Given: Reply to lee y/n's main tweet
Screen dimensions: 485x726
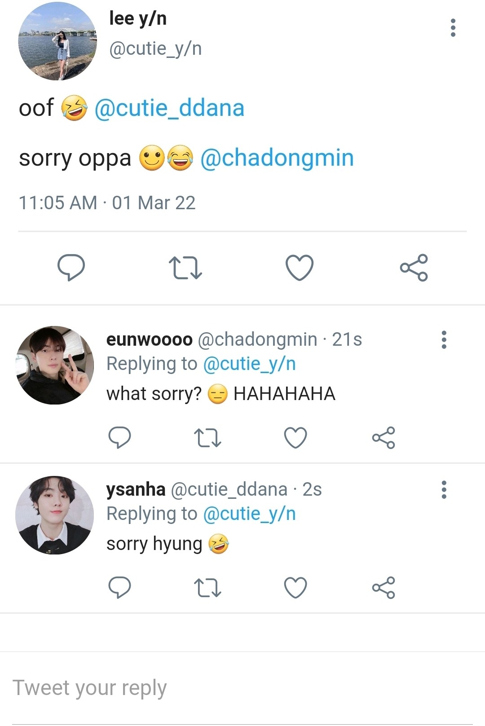Looking at the screenshot, I should (71, 268).
